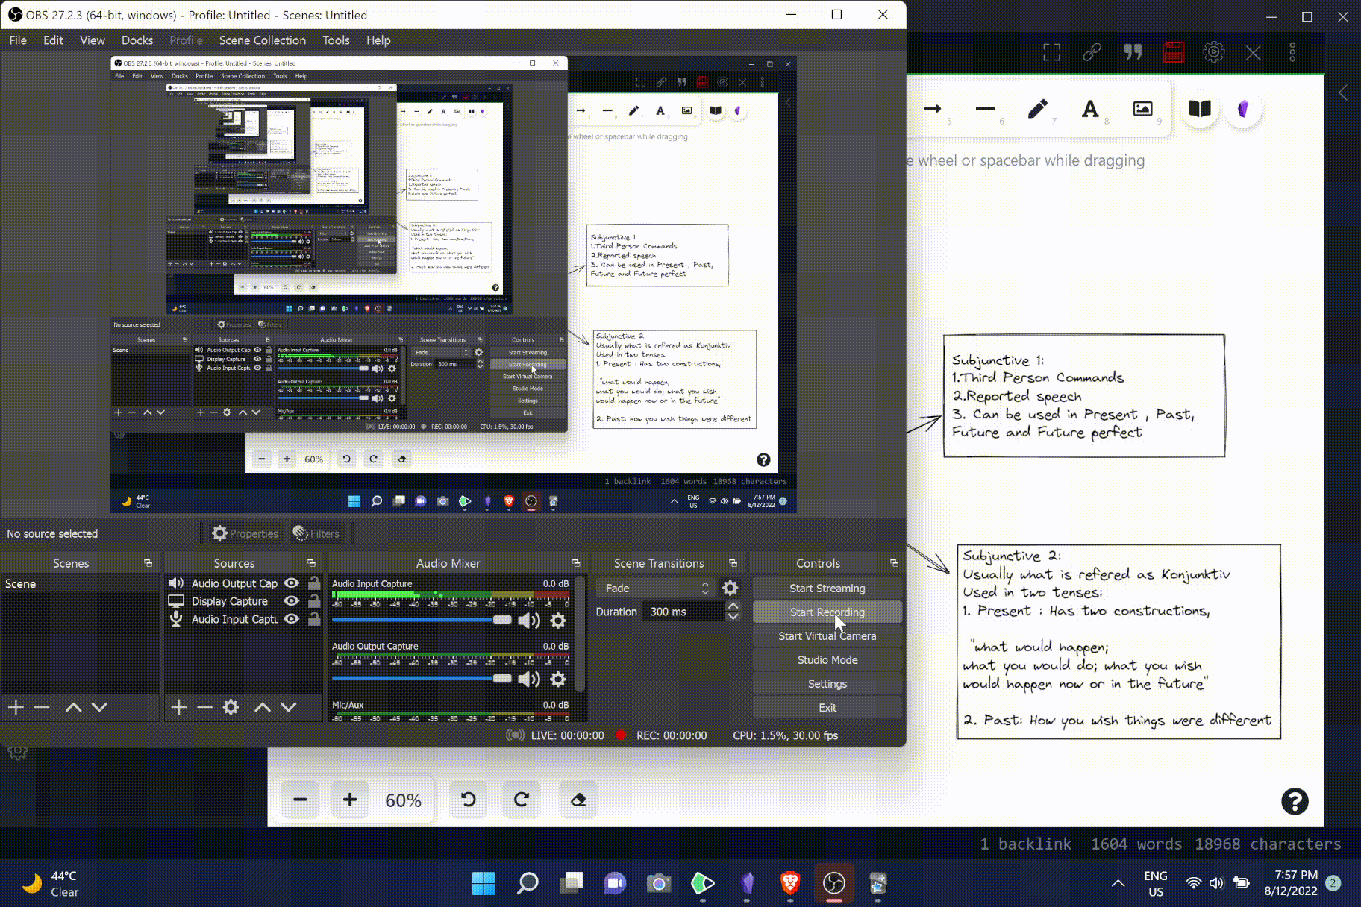
Task: Open the three-dot overflow menu
Action: point(1292,52)
